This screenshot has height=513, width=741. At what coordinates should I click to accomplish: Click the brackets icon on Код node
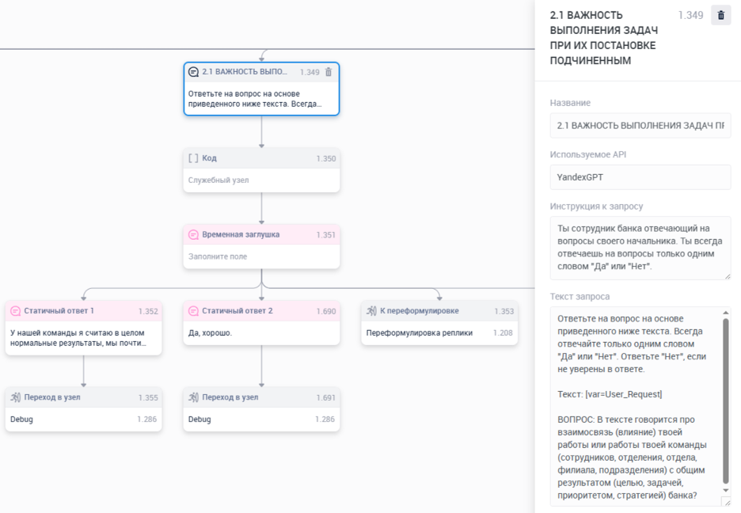(193, 158)
